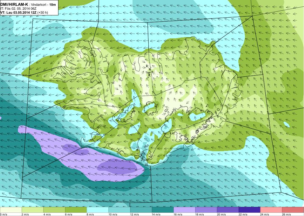Click the "0 m/s" legend label
Viewport: 304px width, 216px height.
[x=4, y=214]
